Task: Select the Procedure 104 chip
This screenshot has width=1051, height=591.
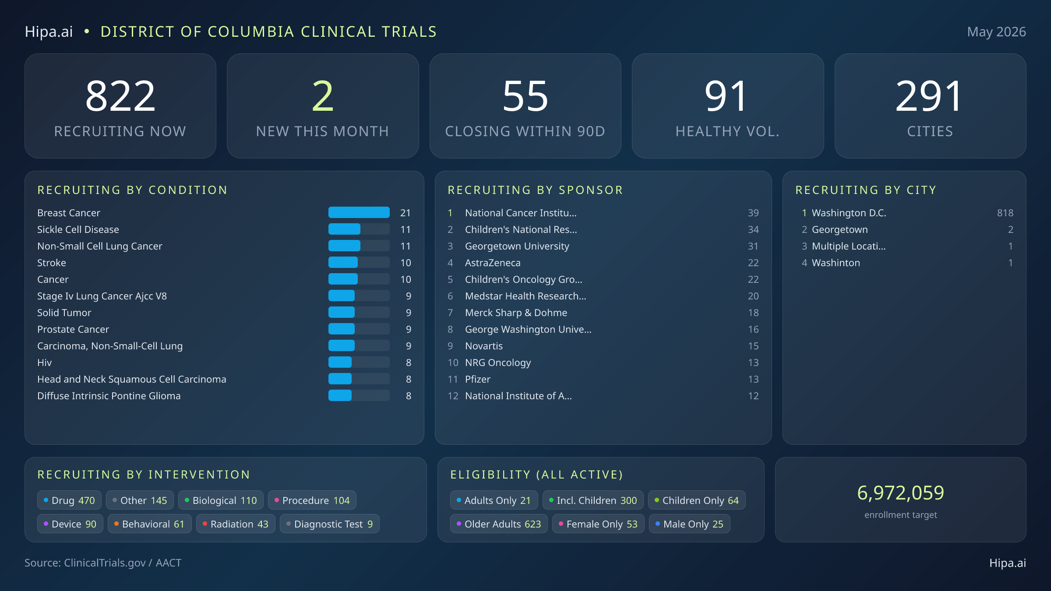Action: (x=312, y=500)
